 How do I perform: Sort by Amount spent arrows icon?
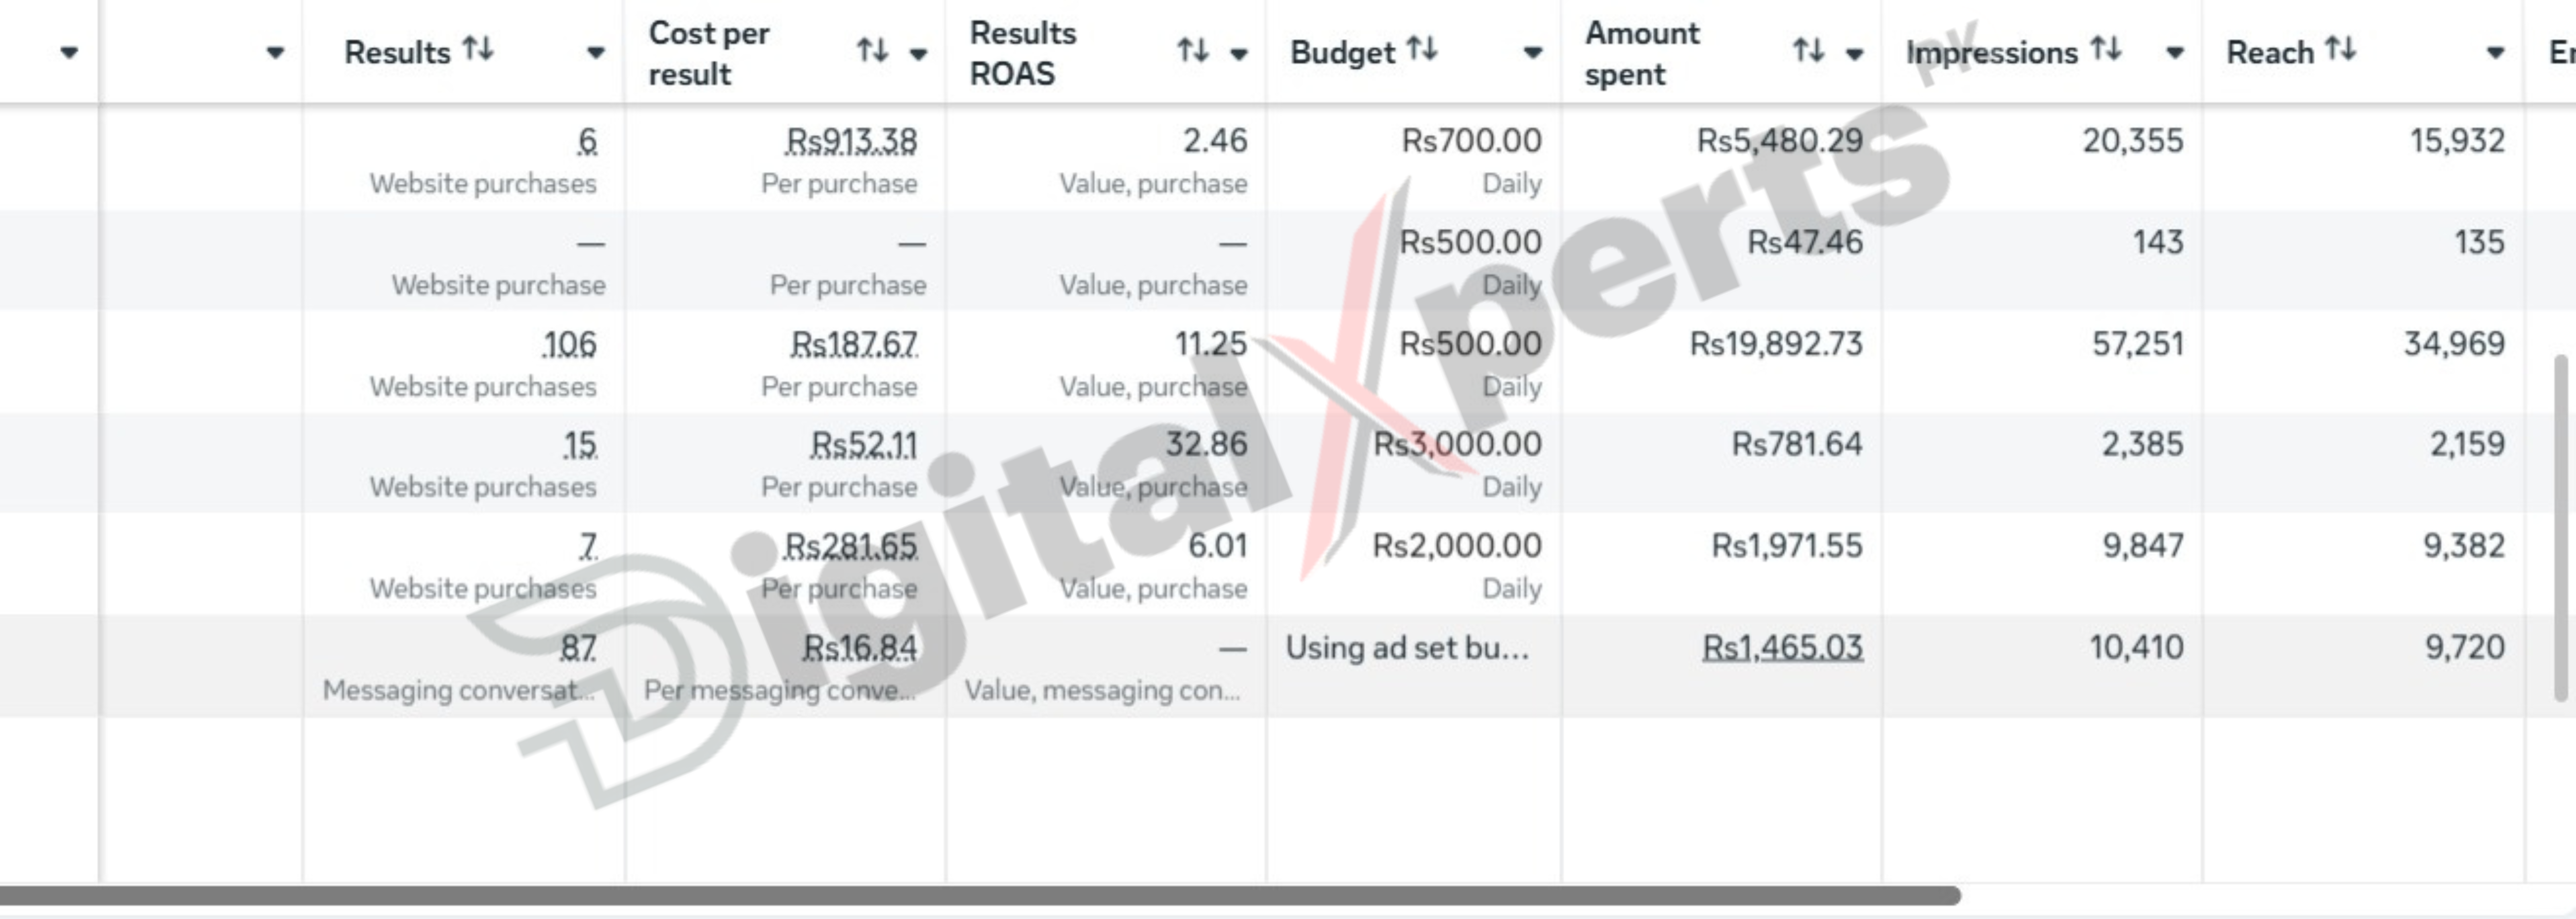pos(1808,50)
